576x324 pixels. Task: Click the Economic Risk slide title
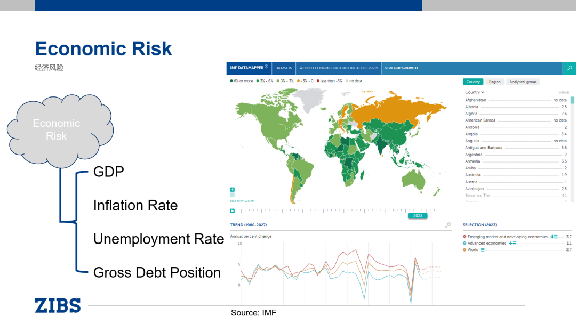point(103,48)
